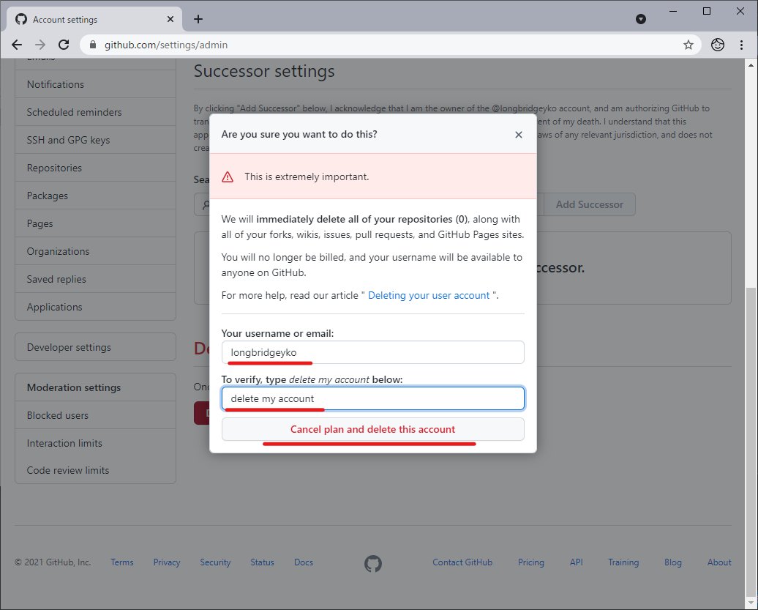Click the 'Successor settings' heading
Viewport: 758px width, 610px height.
coord(264,71)
